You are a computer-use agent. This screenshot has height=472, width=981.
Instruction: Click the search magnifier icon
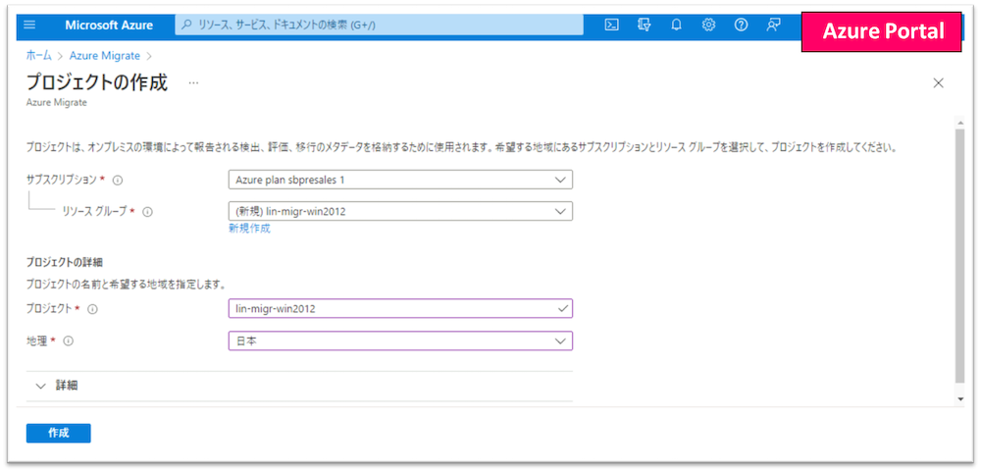tap(186, 26)
